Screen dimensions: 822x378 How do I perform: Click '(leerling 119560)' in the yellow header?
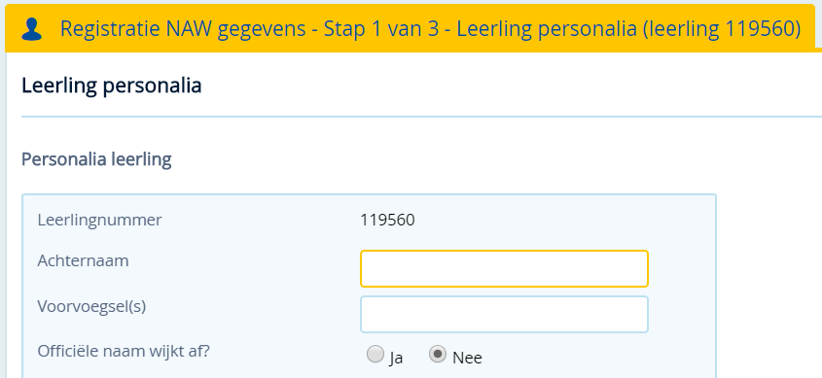pos(722,29)
